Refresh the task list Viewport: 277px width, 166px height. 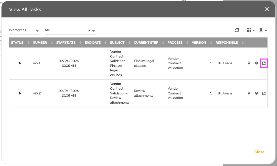[x=237, y=30]
